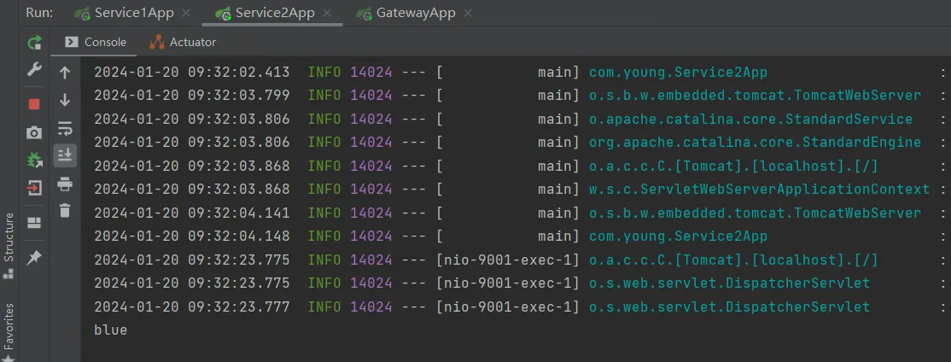This screenshot has height=362, width=951.
Task: Click the Rerun application icon
Action: tap(34, 43)
